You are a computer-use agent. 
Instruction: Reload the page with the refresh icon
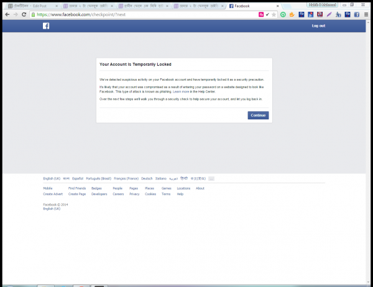coord(24,14)
